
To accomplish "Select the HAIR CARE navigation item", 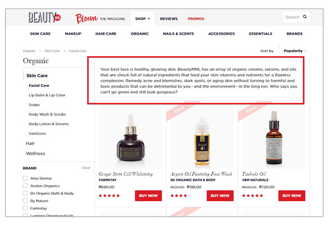I will point(106,34).
